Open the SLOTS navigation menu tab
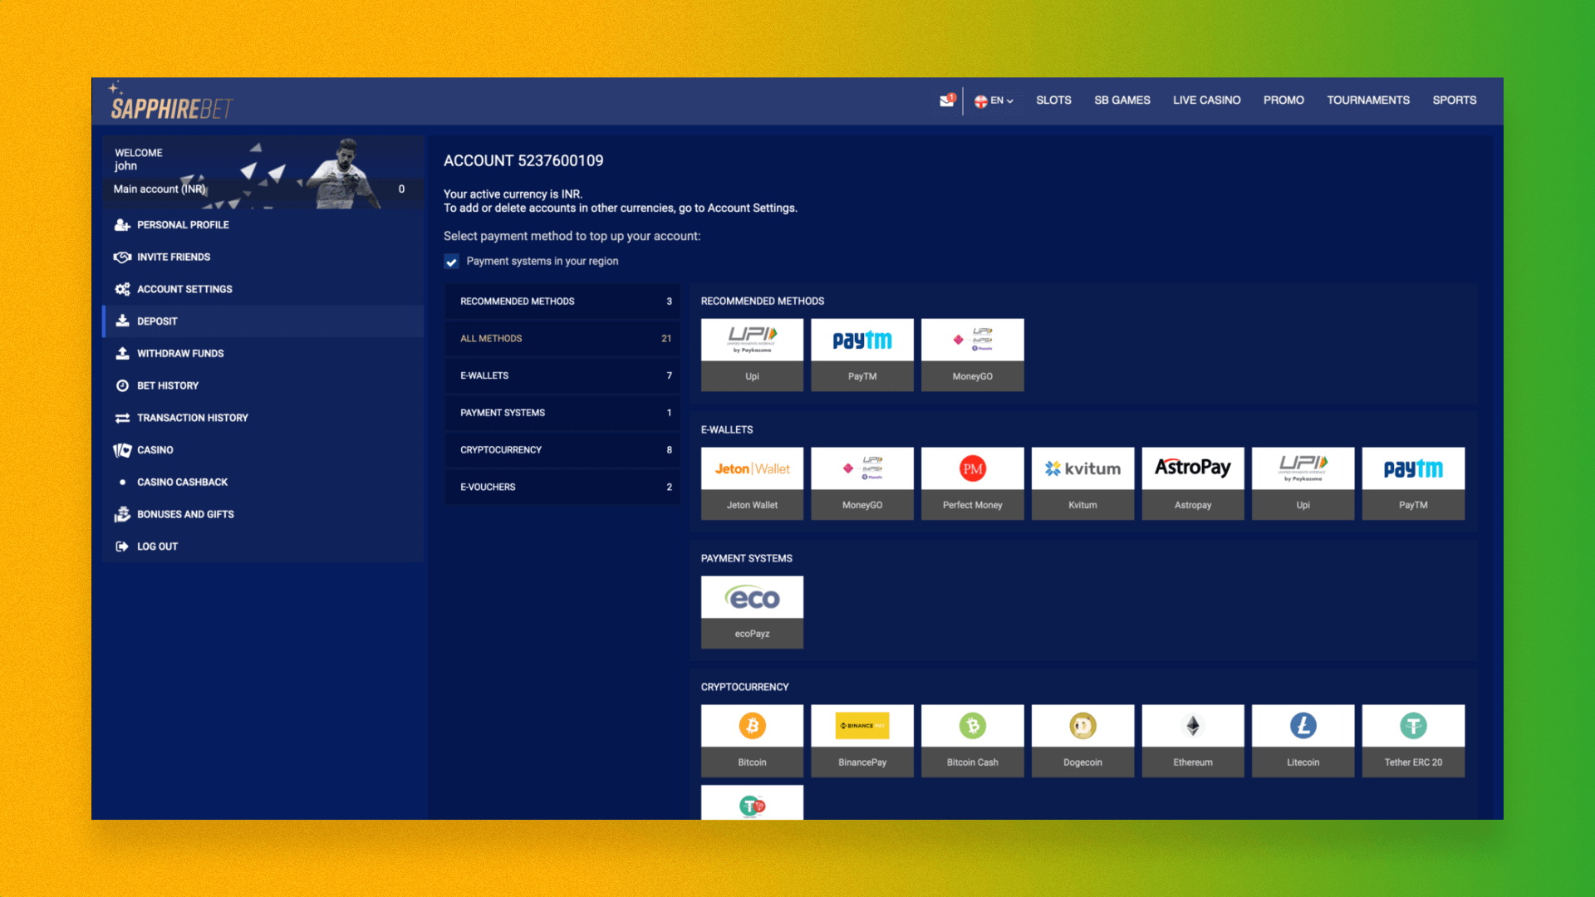Viewport: 1595px width, 897px height. [x=1053, y=100]
